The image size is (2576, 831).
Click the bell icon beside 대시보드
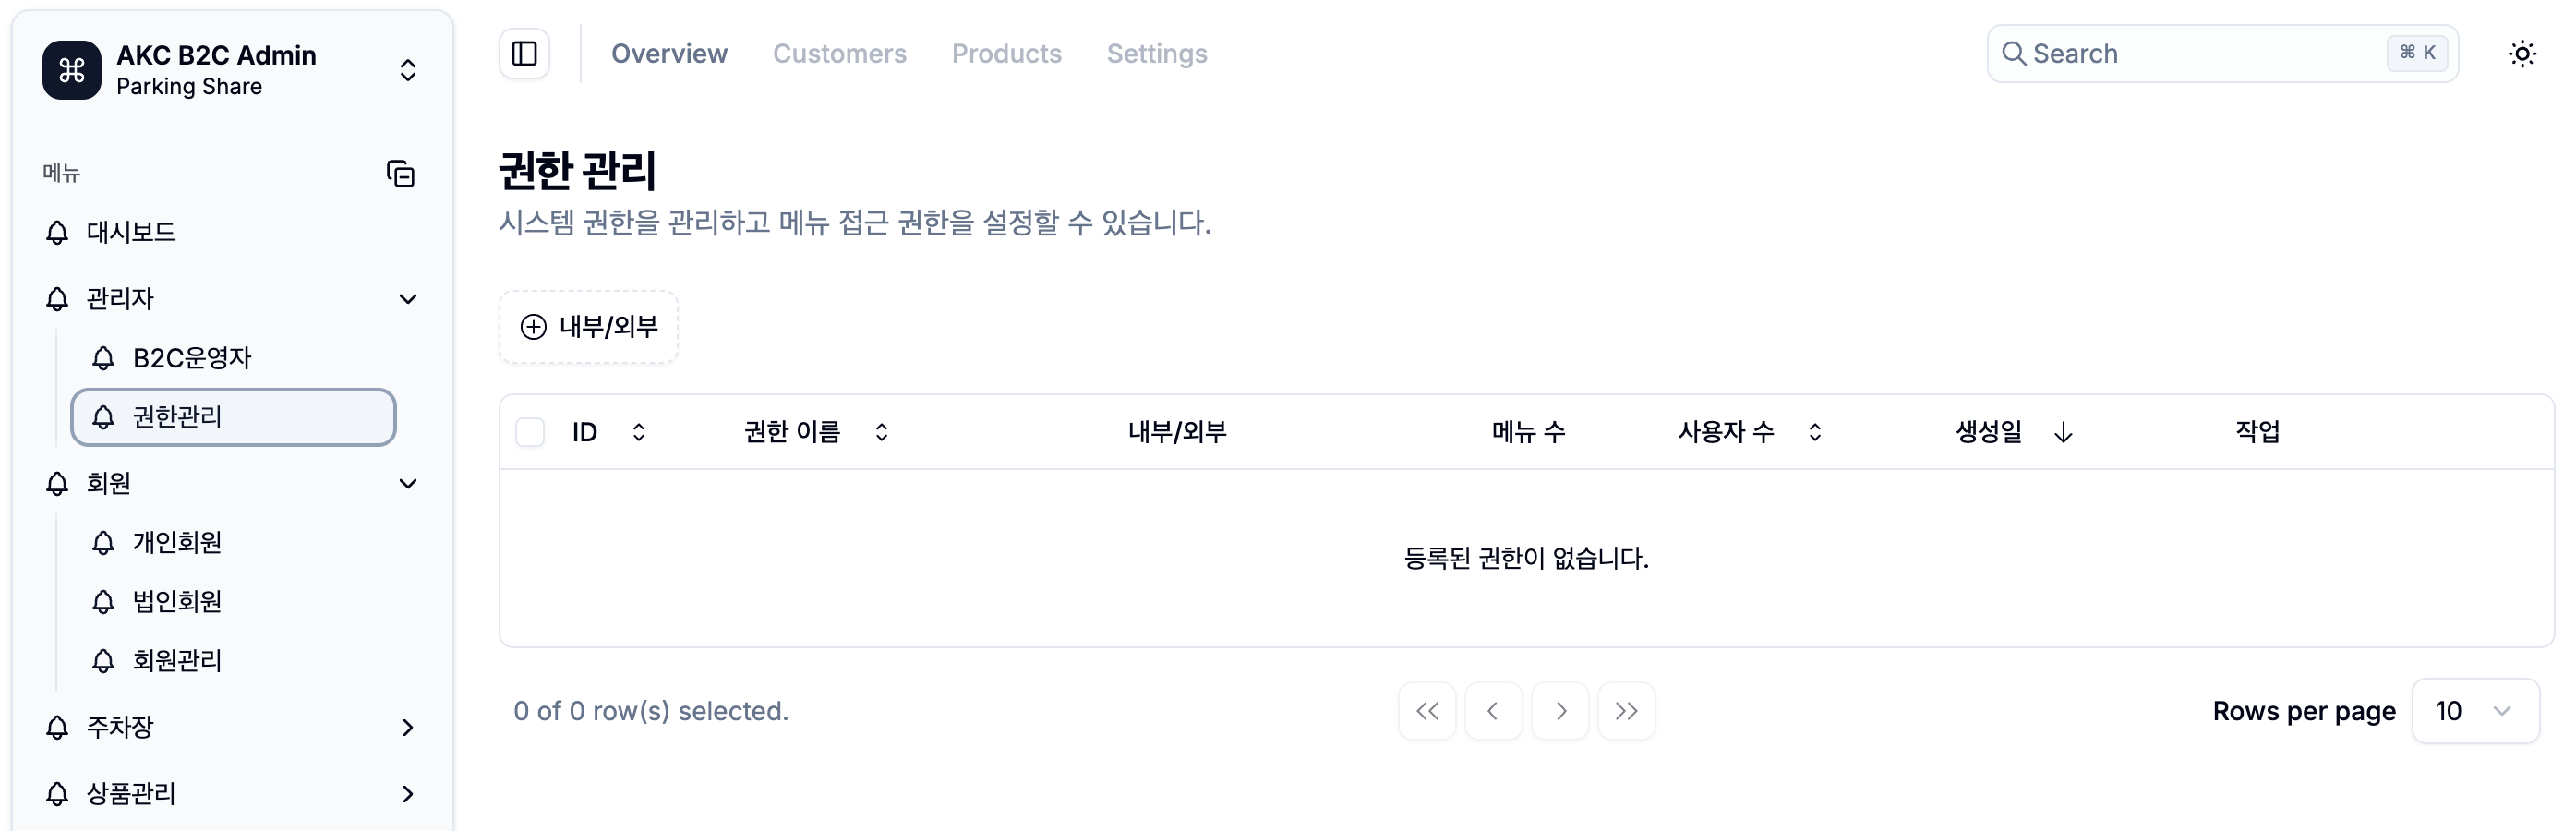coord(55,232)
